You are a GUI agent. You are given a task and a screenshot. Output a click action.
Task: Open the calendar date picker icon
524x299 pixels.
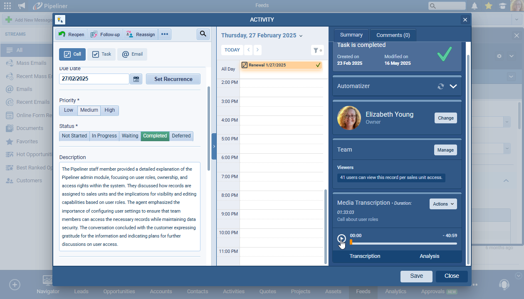136,79
